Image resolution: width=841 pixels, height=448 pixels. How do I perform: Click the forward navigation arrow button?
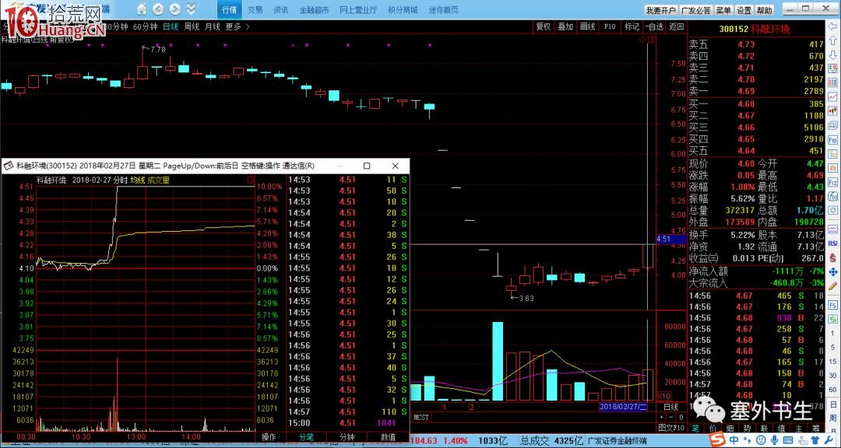(x=175, y=9)
